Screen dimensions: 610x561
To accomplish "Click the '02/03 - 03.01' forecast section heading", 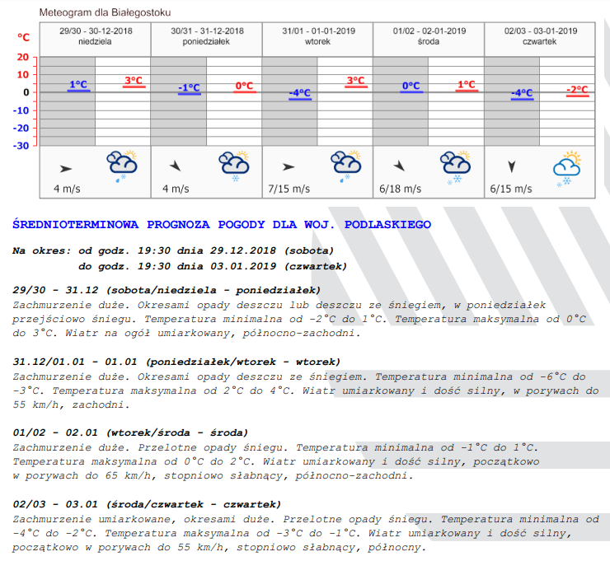I will point(147,504).
